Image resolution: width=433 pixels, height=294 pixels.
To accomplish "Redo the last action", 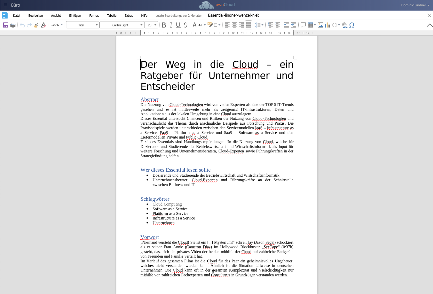I will [x=29, y=25].
